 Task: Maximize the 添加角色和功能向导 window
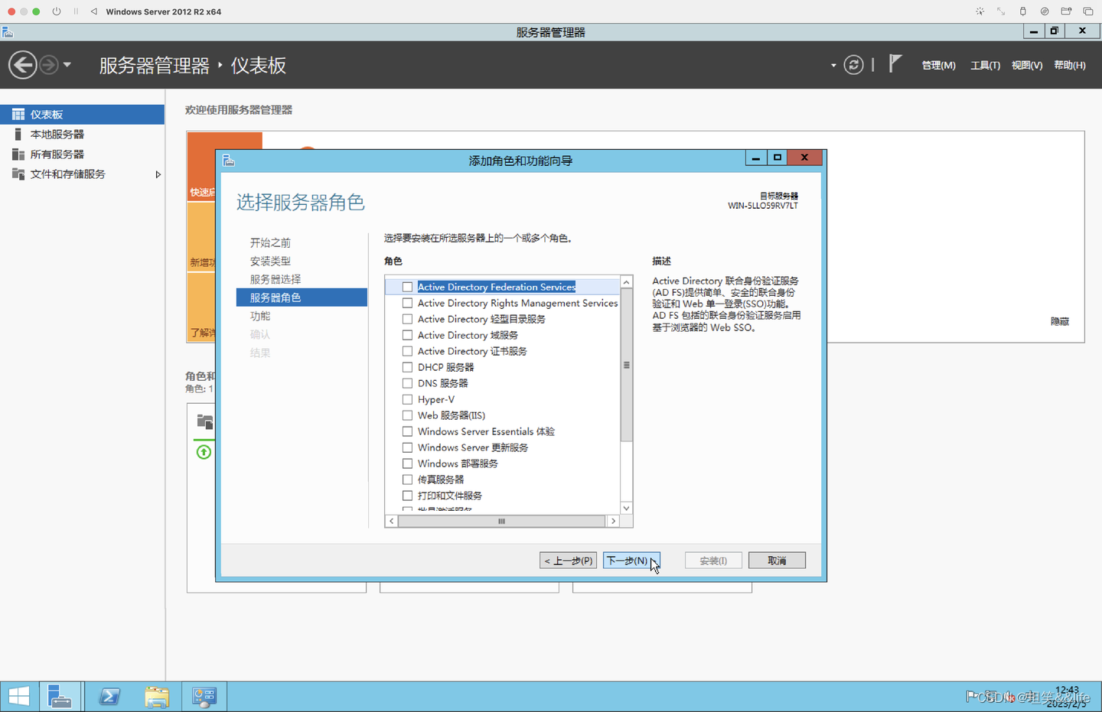coord(778,158)
